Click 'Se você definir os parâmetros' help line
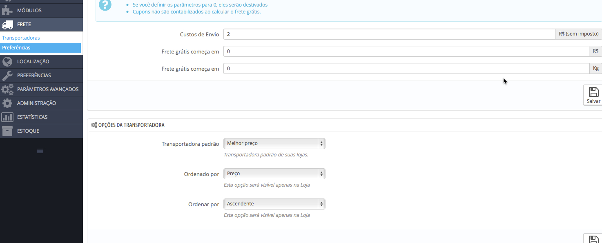 pyautogui.click(x=200, y=5)
